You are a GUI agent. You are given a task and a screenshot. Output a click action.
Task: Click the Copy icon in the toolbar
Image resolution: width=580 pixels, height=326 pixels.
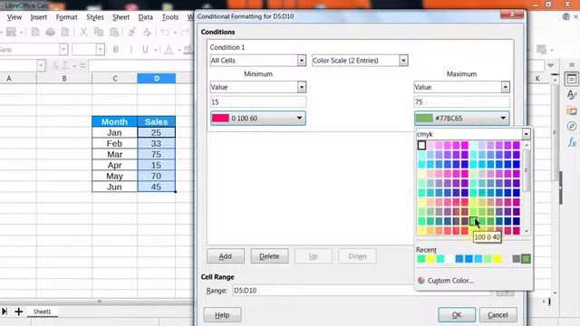99,33
